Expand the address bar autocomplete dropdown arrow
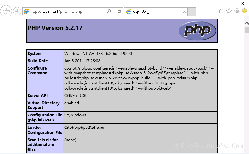The height and width of the screenshot is (154, 249). click(x=114, y=11)
